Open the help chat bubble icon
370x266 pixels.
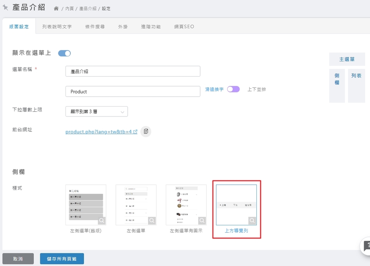pyautogui.click(x=366, y=246)
